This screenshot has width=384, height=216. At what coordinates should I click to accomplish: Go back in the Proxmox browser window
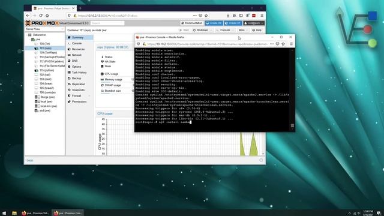click(28, 16)
